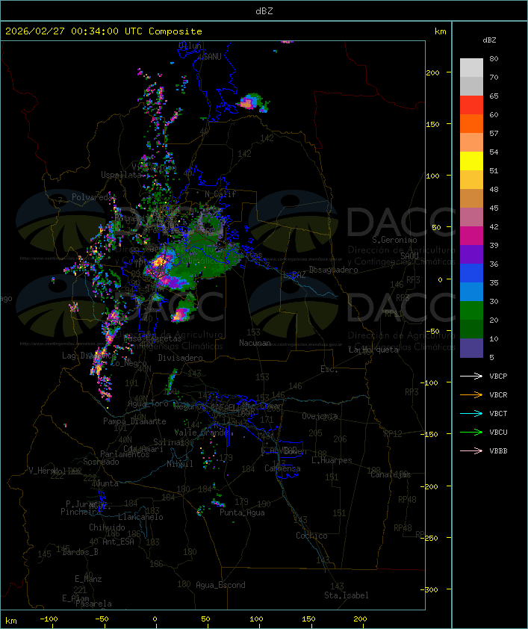Click the S.Geronimo place label
Viewport: 528px width, 629px height.
(x=394, y=240)
